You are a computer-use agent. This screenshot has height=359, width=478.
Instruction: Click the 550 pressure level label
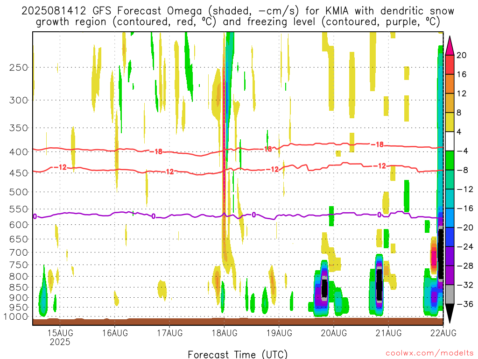pos(19,209)
